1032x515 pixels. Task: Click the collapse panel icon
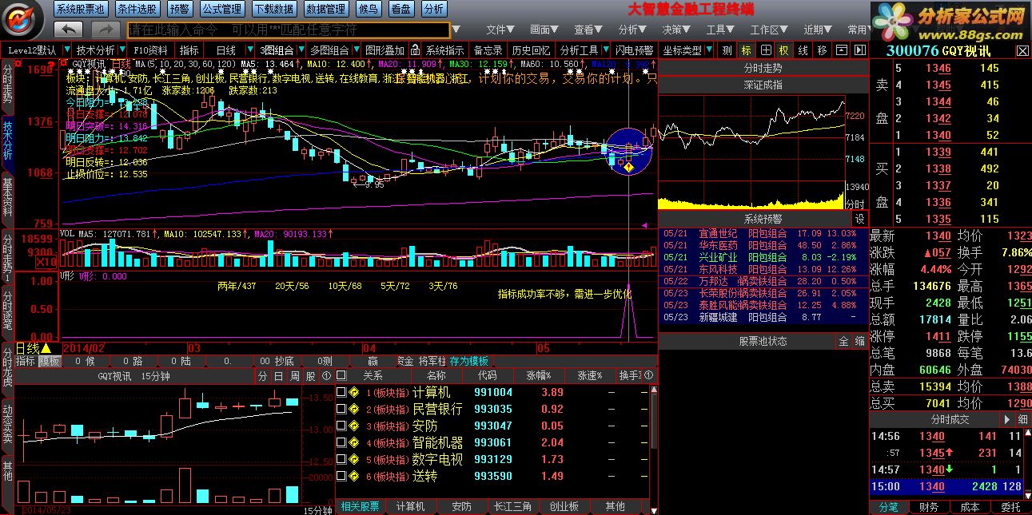click(841, 50)
